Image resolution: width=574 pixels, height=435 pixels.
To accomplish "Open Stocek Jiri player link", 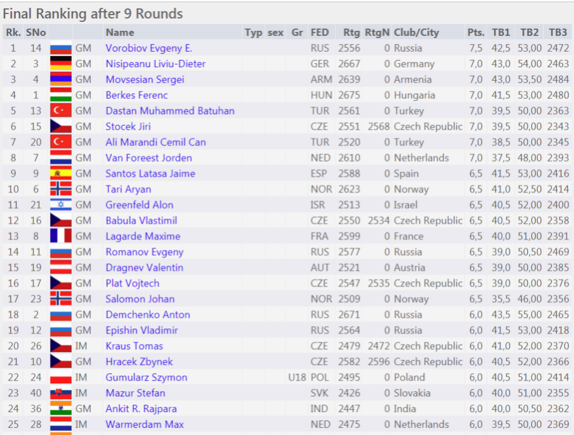I will pos(128,126).
